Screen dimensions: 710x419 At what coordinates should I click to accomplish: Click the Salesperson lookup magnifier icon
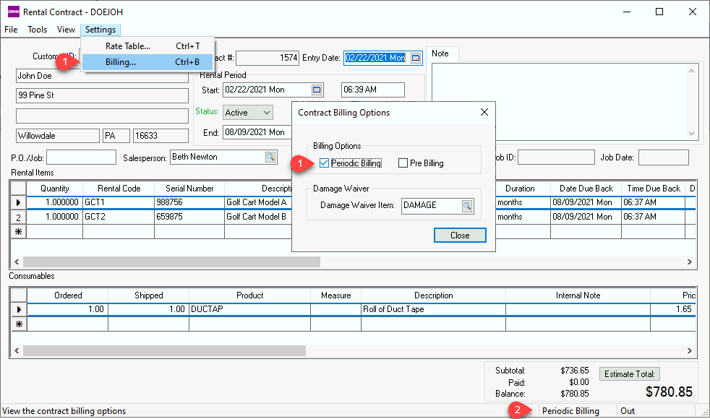coord(270,157)
